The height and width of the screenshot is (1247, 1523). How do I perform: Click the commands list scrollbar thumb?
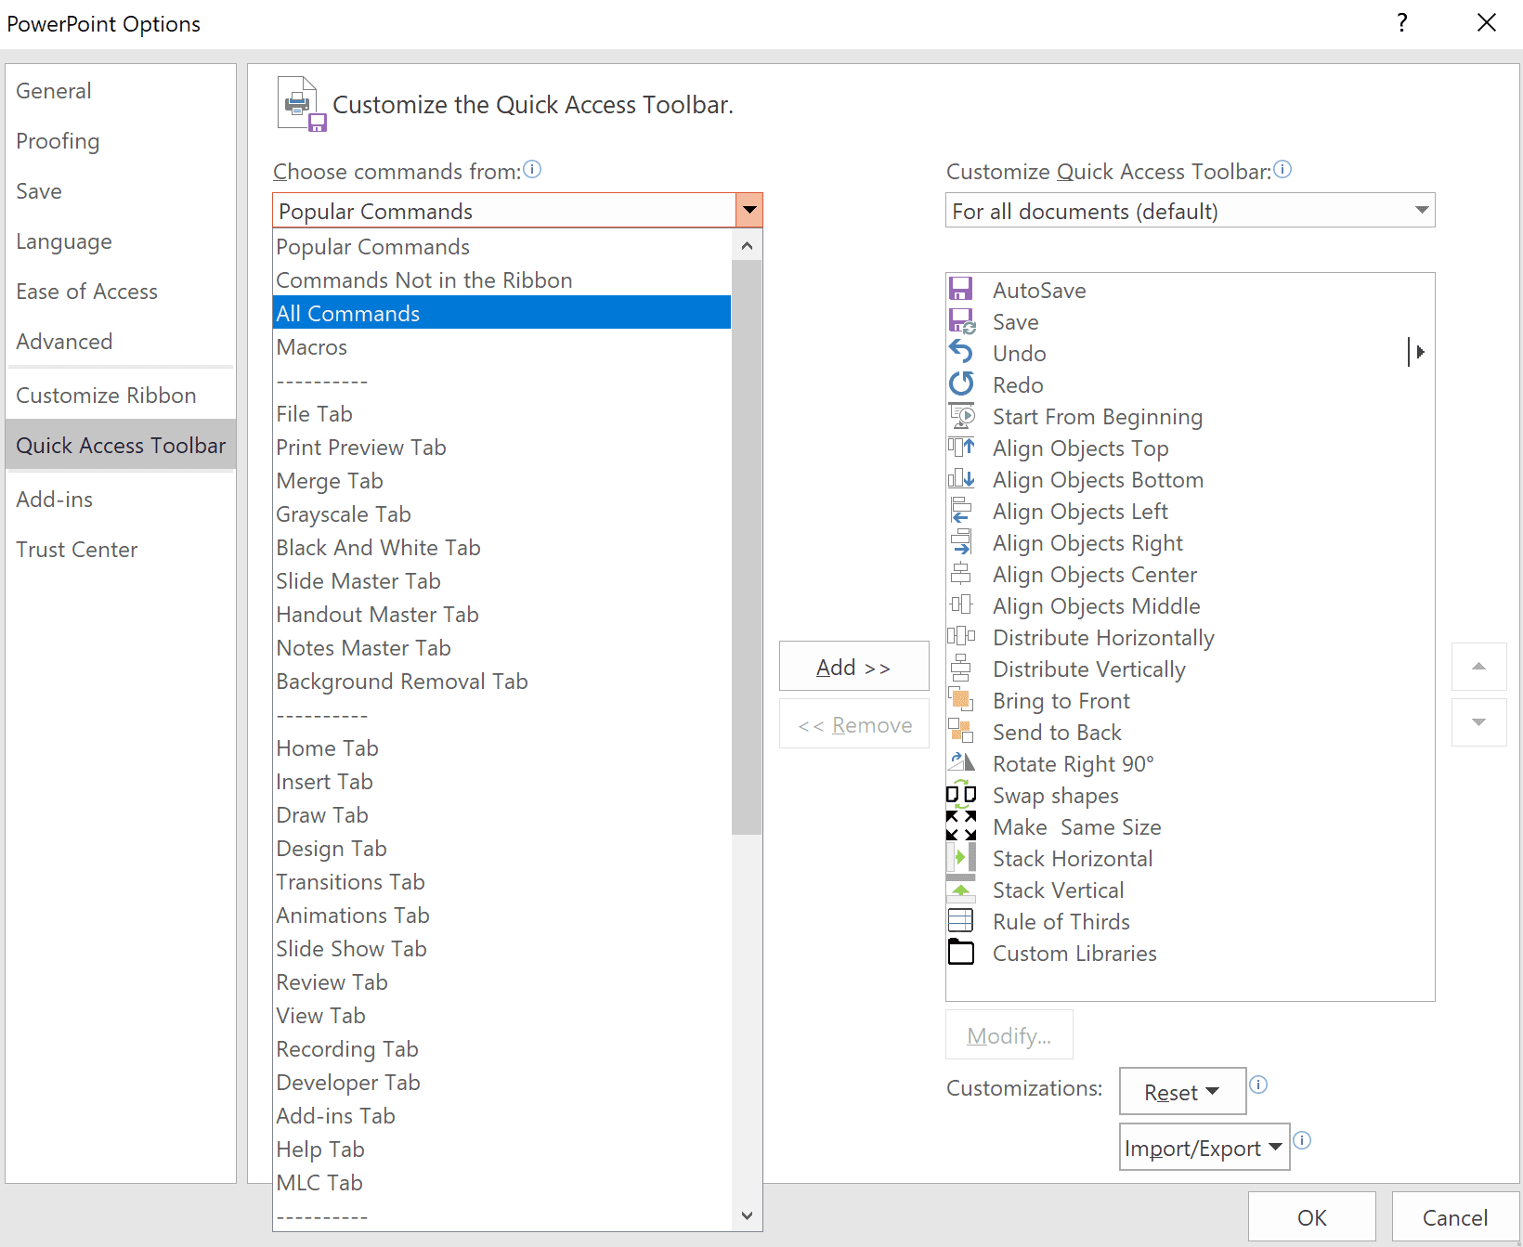[747, 547]
